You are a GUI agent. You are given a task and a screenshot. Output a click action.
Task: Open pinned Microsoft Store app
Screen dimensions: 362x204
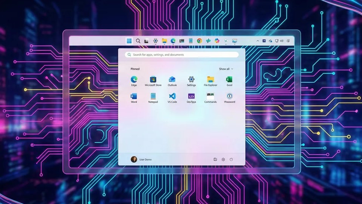point(153,81)
